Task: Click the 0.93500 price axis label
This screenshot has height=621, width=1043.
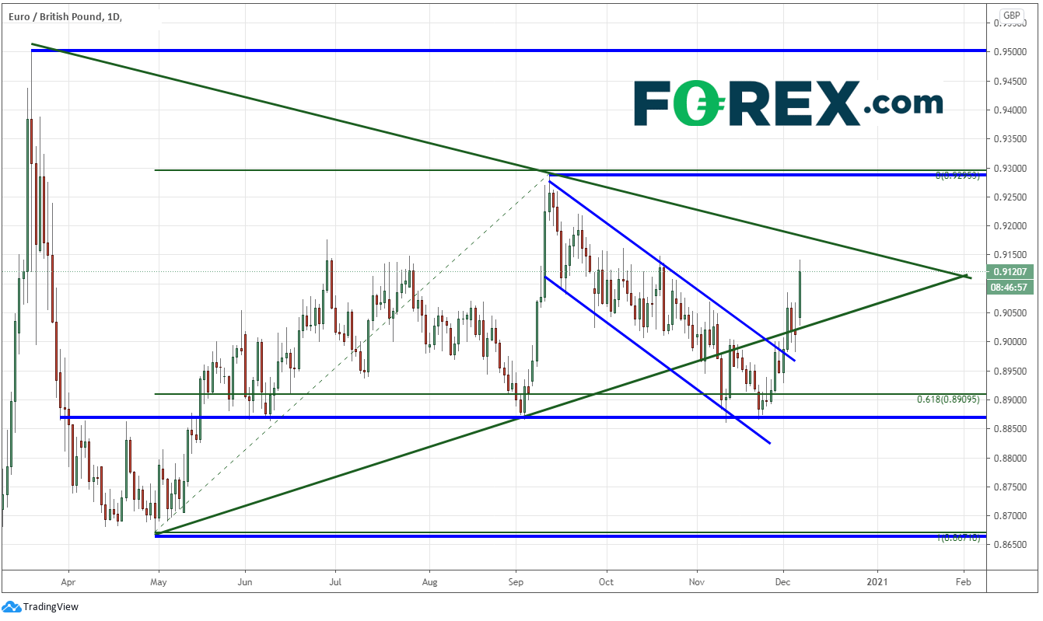Action: point(1009,139)
